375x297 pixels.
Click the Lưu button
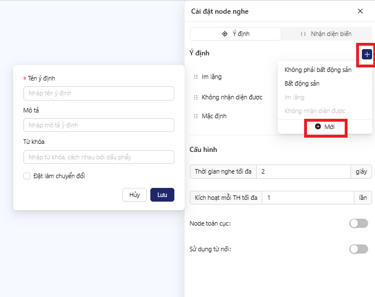162,195
